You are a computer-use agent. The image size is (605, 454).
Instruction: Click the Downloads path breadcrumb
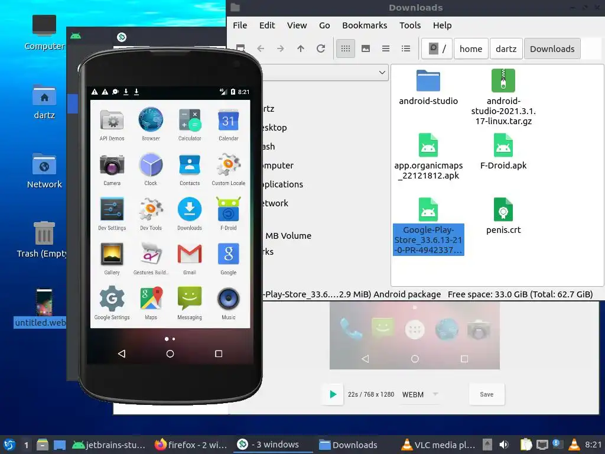pos(552,48)
